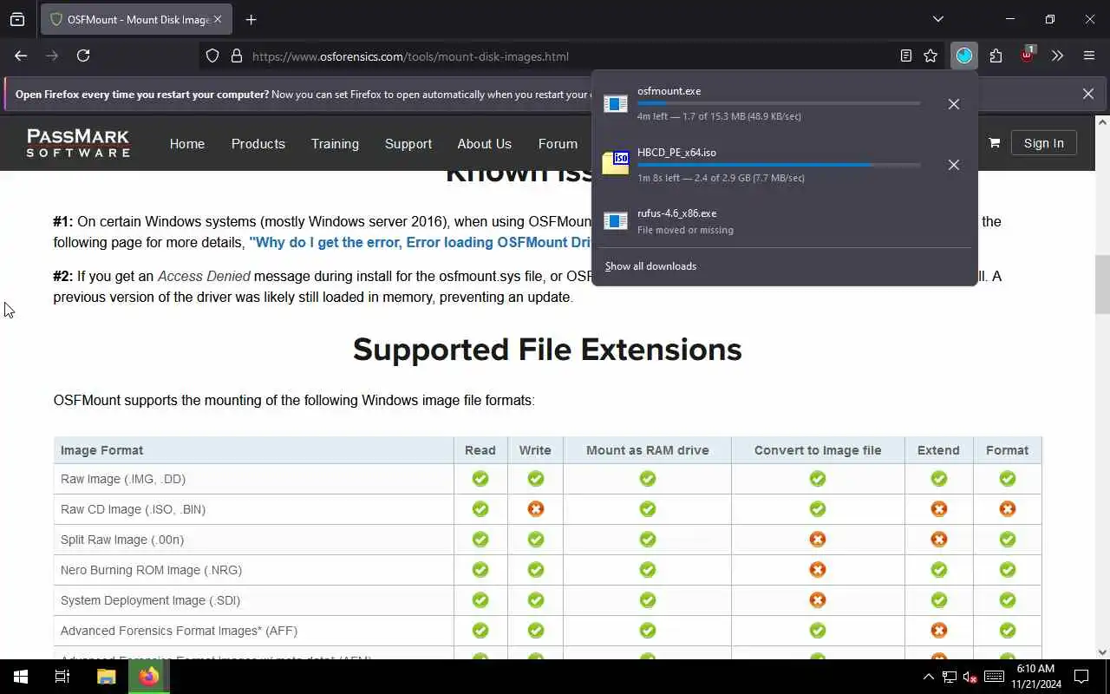Screen dimensions: 1110x694
Task: Dismiss the Open Firefox notification bar
Action: click(1088, 94)
